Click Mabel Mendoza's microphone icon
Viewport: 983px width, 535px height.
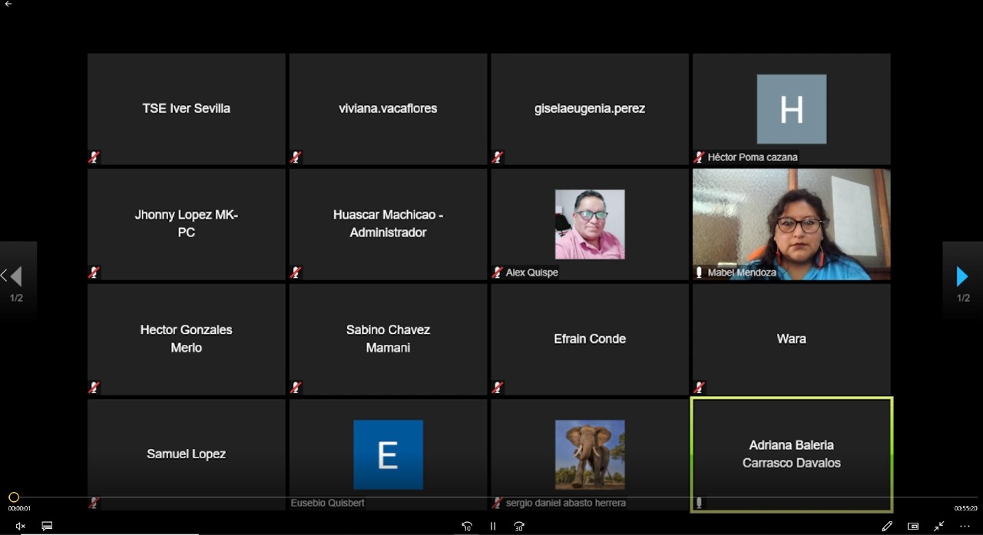coord(699,272)
